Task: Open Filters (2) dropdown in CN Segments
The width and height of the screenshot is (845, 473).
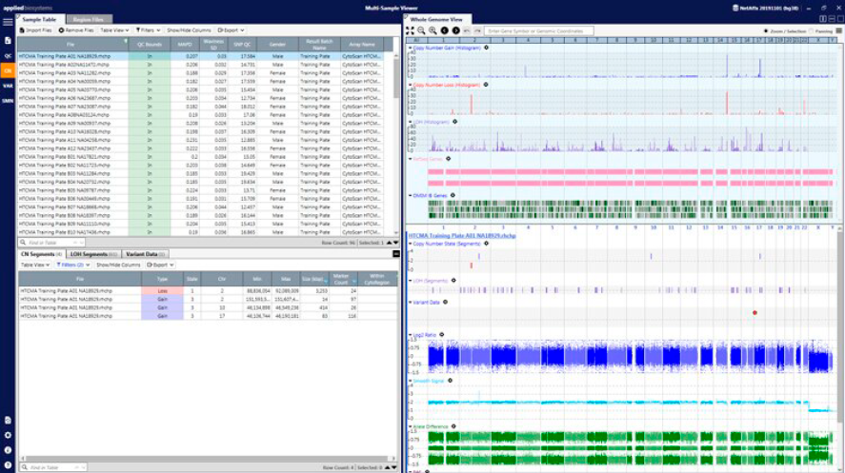Action: click(71, 265)
